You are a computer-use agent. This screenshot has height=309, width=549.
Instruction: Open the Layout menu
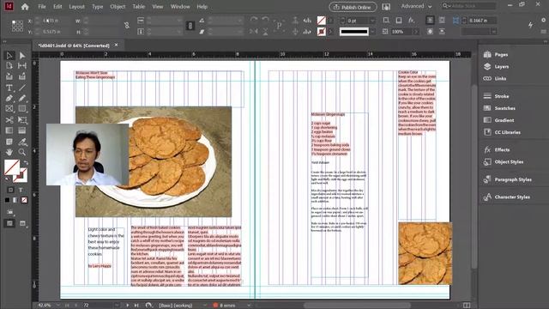76,7
